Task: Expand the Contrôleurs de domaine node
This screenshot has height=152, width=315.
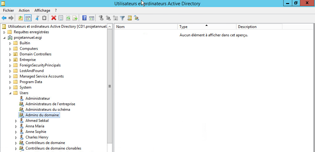Action: coord(16,143)
